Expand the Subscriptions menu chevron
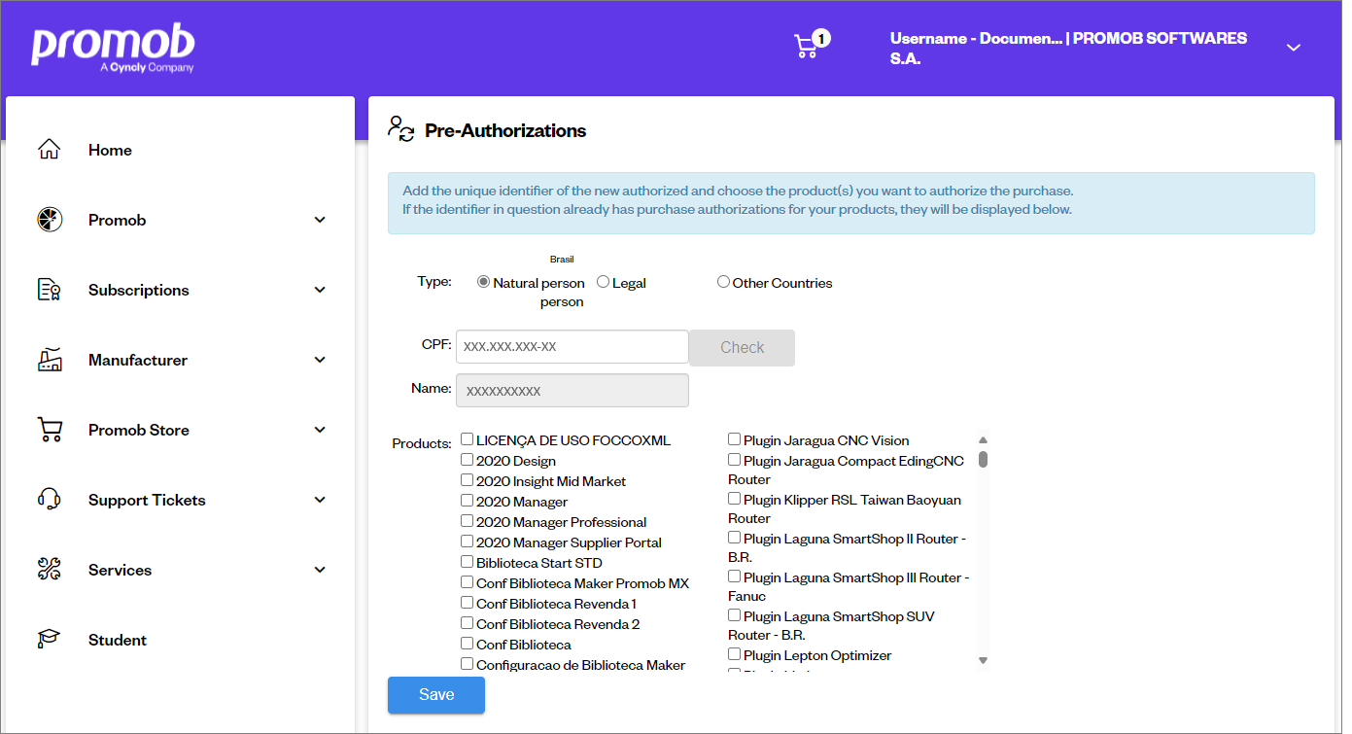Screen dimensions: 1352x734 [321, 290]
